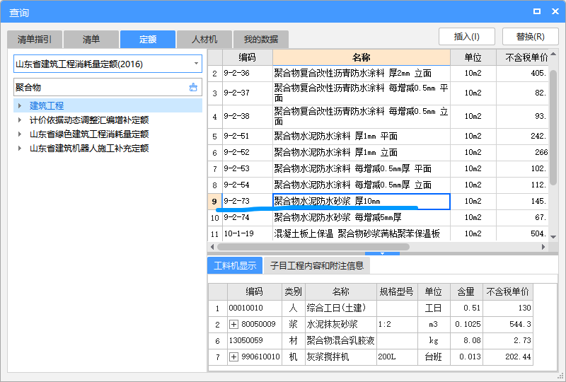
Task: Select row code 9-2-37
Action: pyautogui.click(x=247, y=93)
